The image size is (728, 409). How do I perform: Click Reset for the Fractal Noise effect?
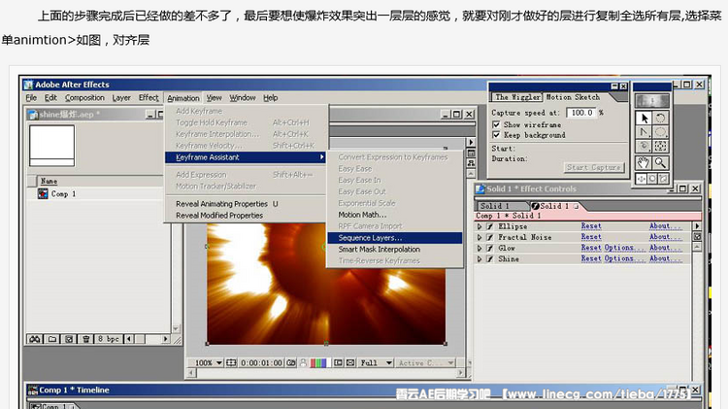[591, 237]
